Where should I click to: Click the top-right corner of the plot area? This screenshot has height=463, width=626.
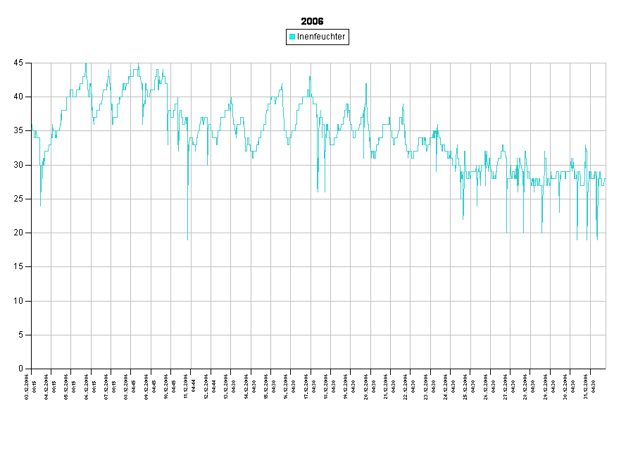click(x=606, y=63)
